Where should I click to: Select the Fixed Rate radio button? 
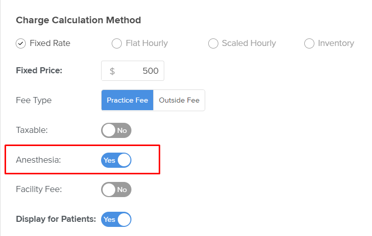click(x=21, y=43)
